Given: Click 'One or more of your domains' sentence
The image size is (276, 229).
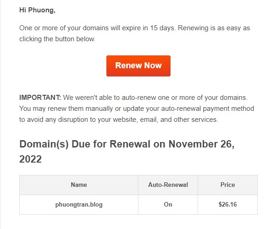Looking at the screenshot, I should [x=64, y=28].
